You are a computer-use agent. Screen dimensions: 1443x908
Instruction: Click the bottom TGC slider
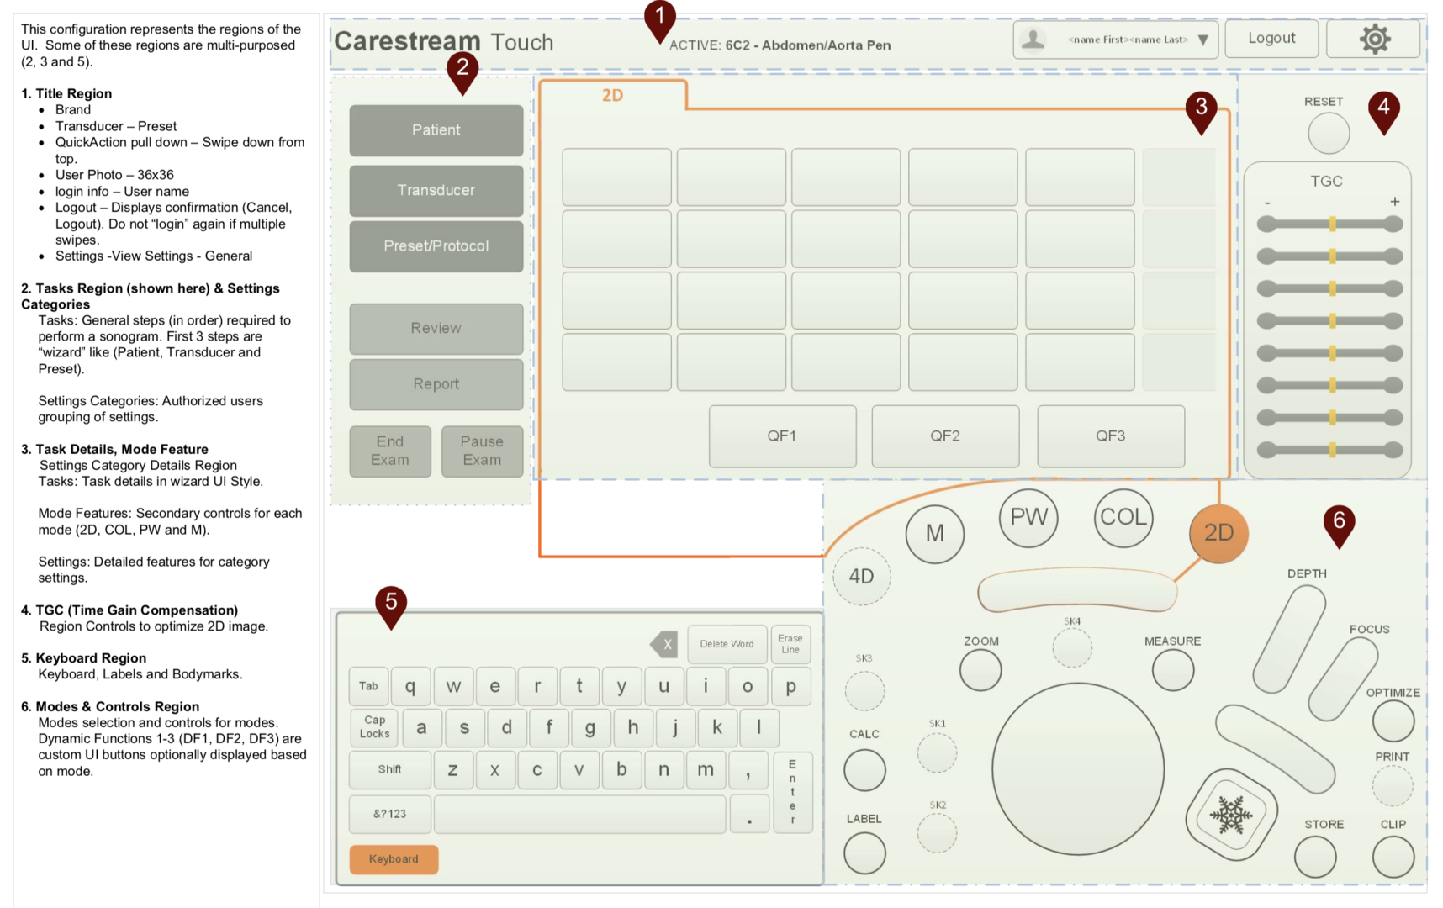pyautogui.click(x=1329, y=450)
